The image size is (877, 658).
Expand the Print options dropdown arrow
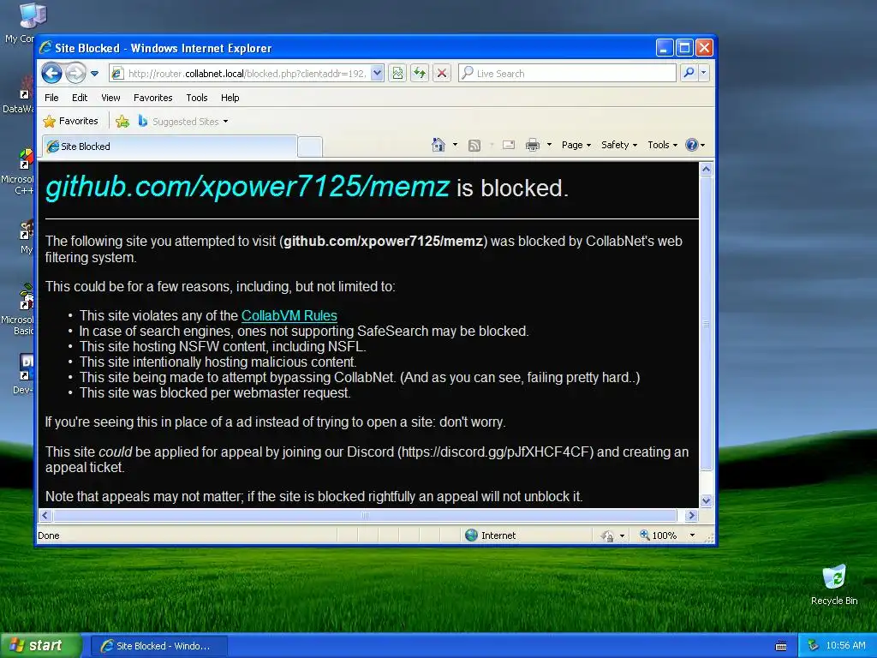pyautogui.click(x=549, y=145)
